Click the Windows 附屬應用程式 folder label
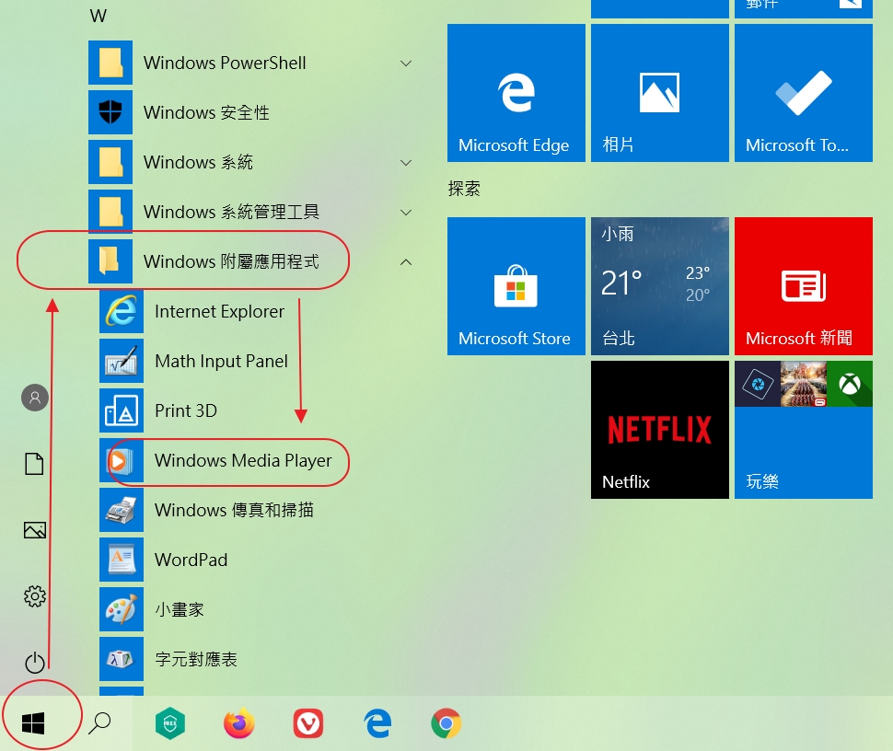 click(x=231, y=261)
